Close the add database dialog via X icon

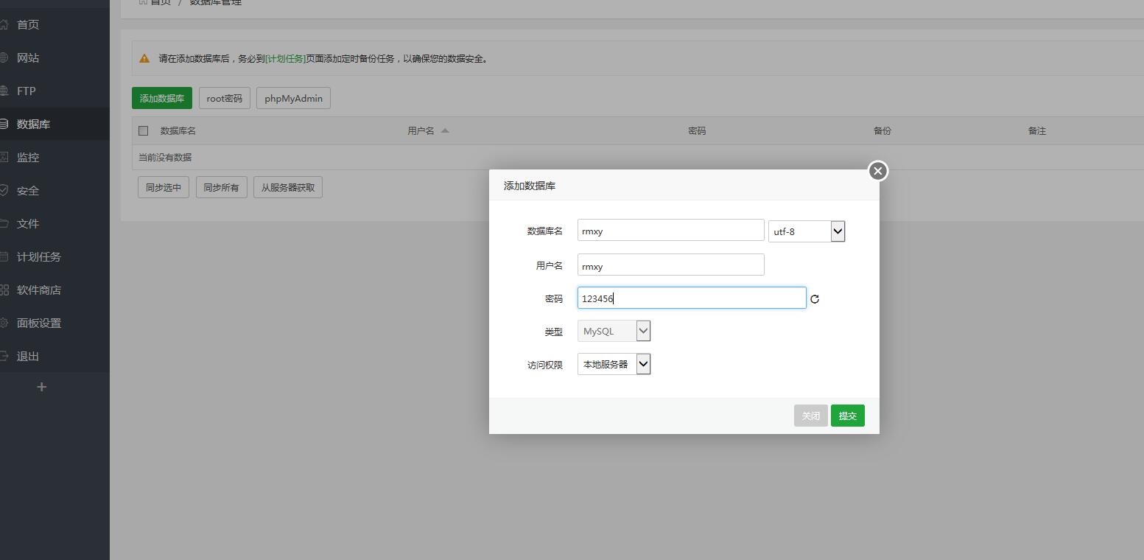click(877, 171)
